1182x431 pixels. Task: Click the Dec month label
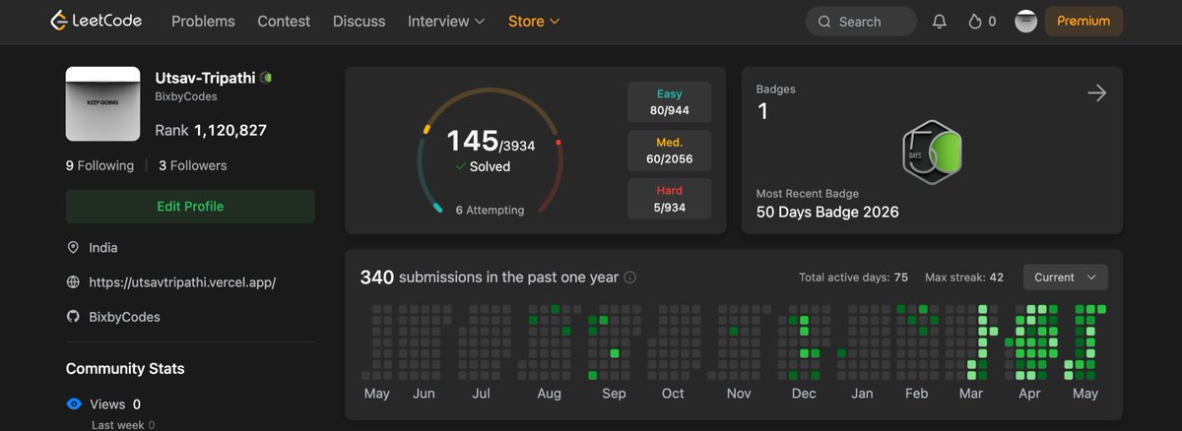pyautogui.click(x=804, y=394)
